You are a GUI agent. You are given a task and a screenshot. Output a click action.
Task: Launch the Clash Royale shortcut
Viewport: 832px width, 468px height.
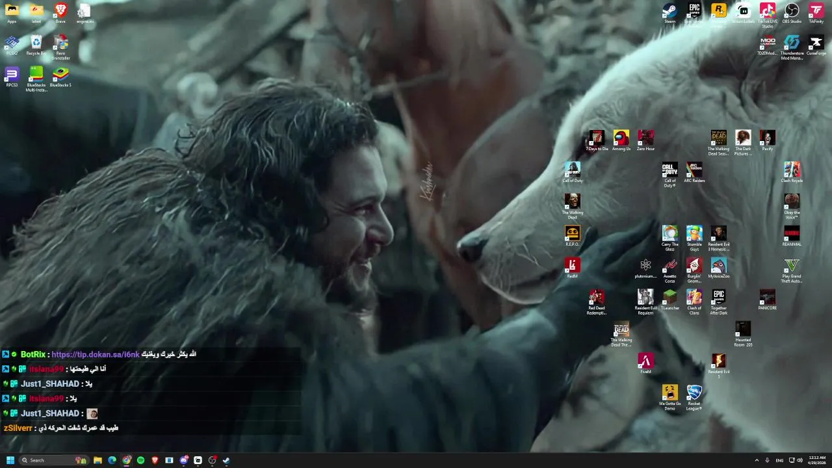[x=792, y=172]
